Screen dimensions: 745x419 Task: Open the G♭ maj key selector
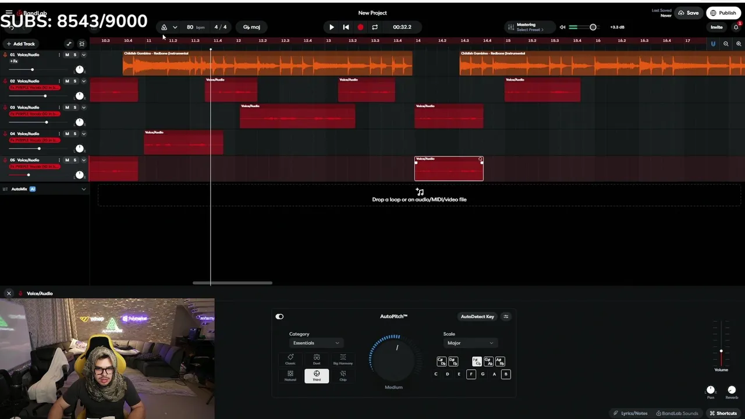(251, 27)
